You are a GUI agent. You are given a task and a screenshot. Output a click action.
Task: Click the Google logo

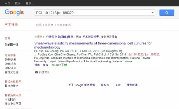(x=14, y=12)
